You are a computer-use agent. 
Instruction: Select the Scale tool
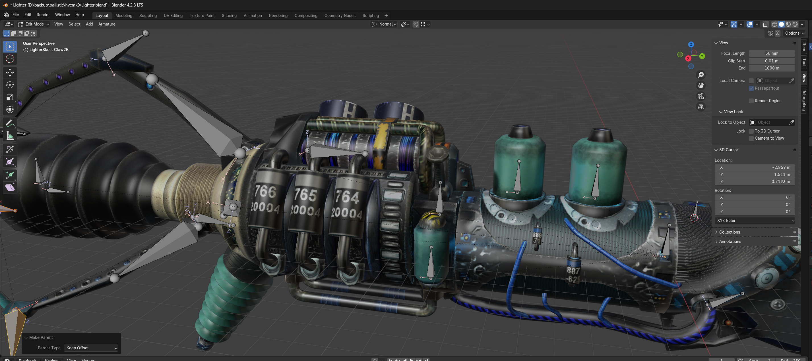[x=10, y=97]
